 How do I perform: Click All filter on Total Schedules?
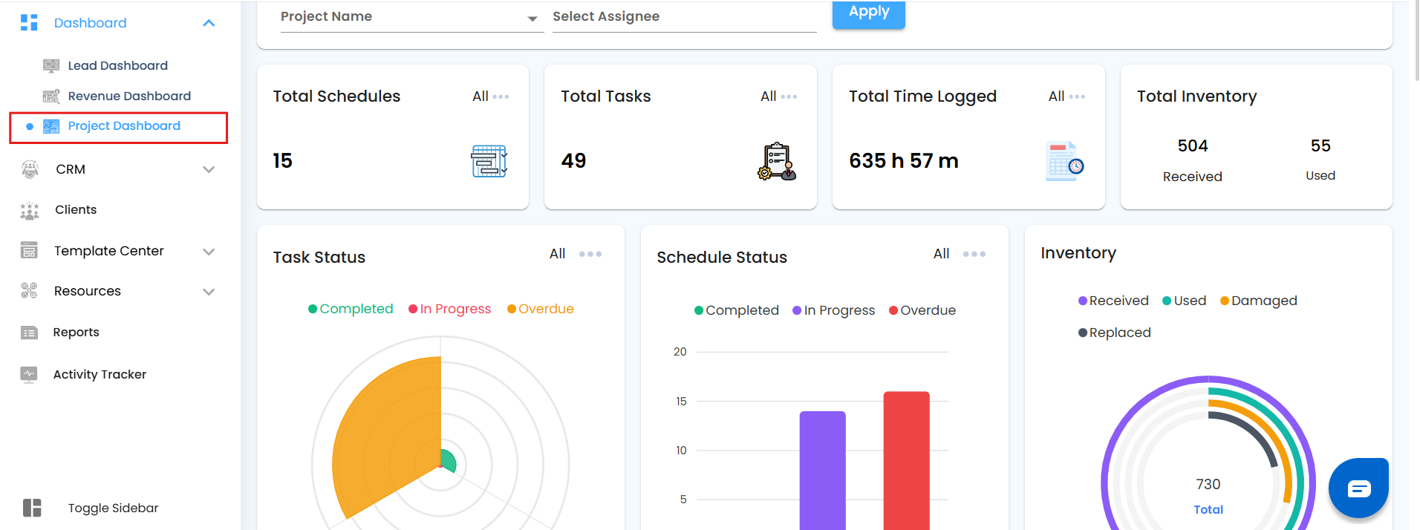481,96
